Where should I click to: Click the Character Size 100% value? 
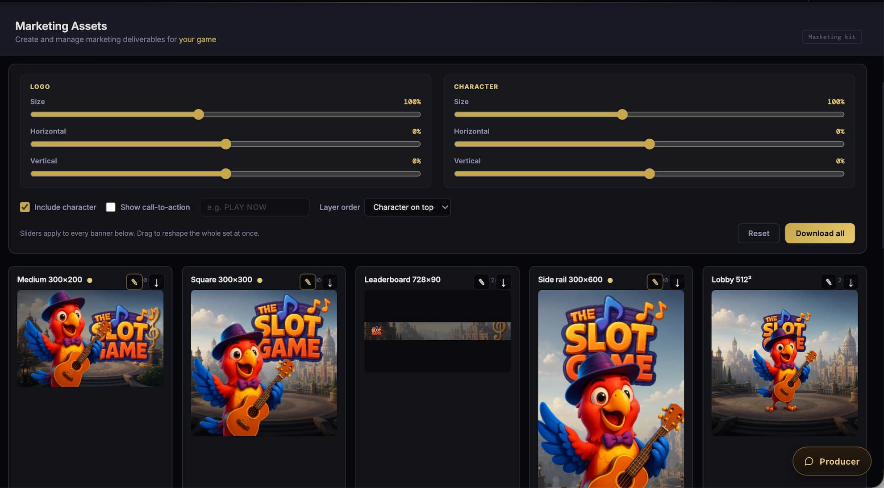836,102
